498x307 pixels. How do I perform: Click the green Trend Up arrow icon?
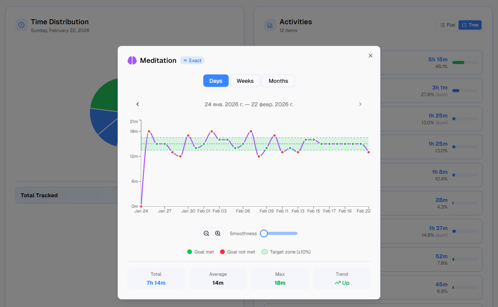coord(338,283)
